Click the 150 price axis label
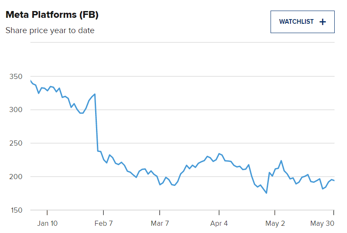The width and height of the screenshot is (347, 233). coord(15,210)
